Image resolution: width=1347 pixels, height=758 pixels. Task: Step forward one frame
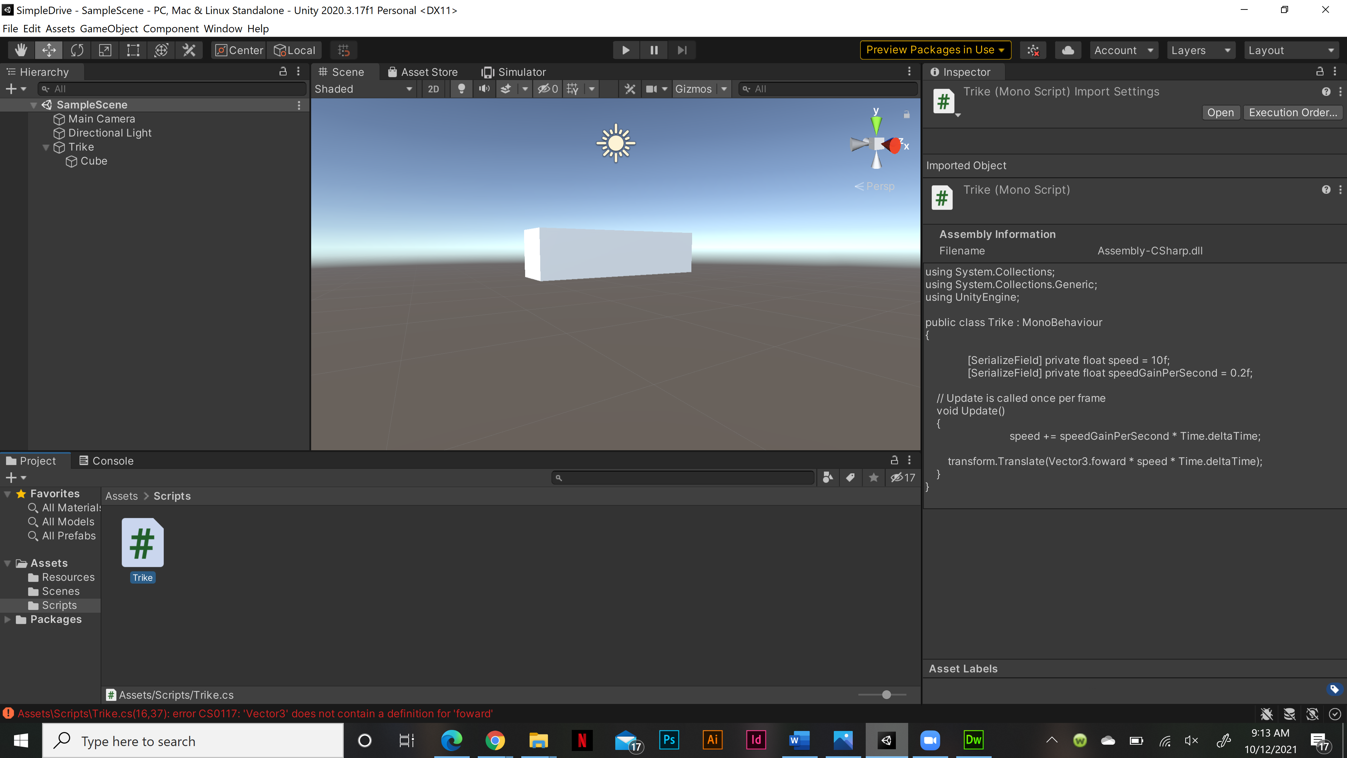coord(682,50)
